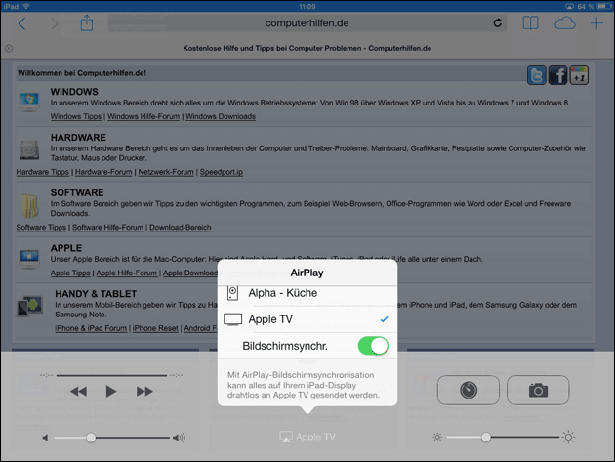This screenshot has height=462, width=615.
Task: Add a new tab with plus icon
Action: tap(596, 23)
